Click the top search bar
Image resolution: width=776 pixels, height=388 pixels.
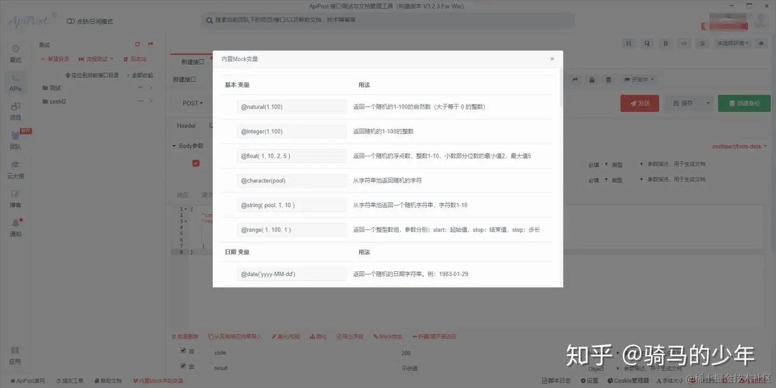(388, 20)
